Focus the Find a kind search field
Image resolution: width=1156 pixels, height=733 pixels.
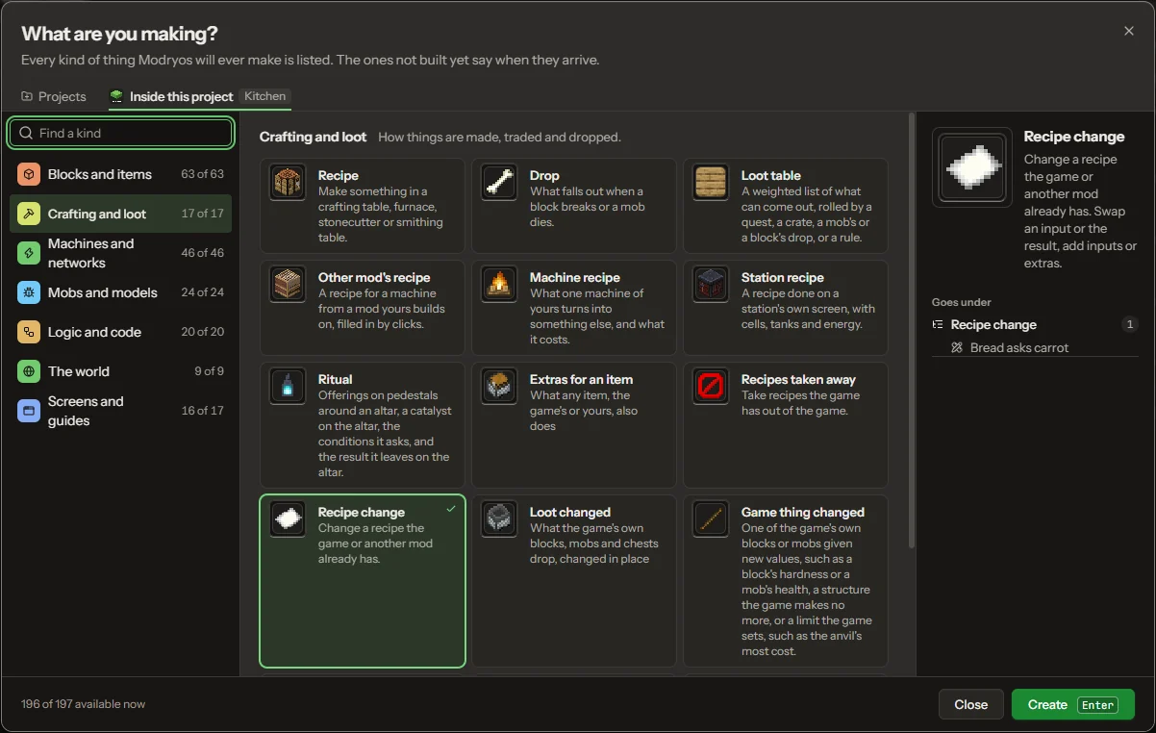[x=120, y=133]
